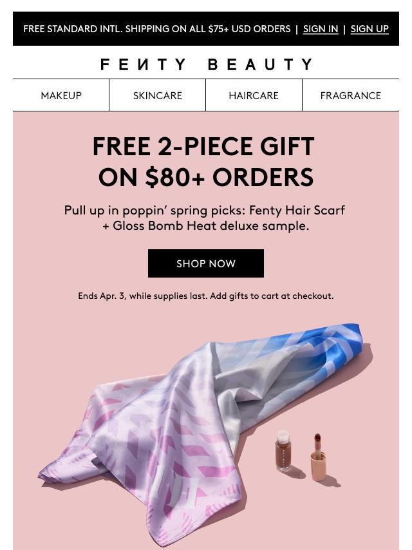Click the gloss applicator wand with gold cap

[318, 457]
